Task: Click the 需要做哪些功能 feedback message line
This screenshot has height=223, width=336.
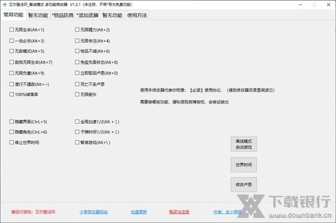Action: tap(184, 102)
